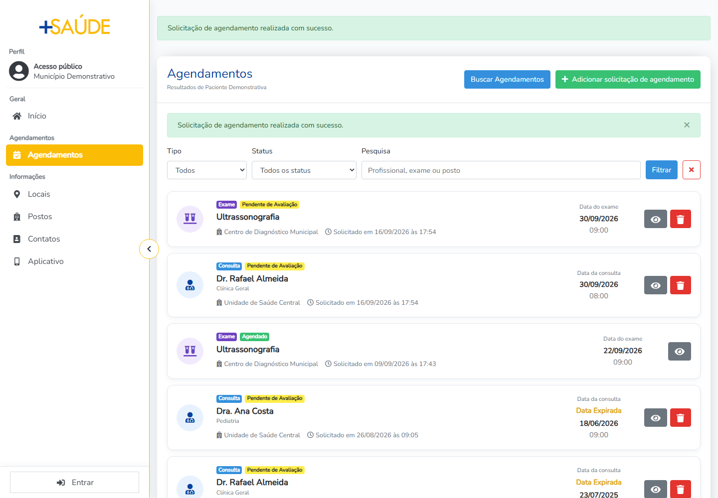Delete Dr. Rafael Almeida appointment dated 30/09/2026

(681, 285)
